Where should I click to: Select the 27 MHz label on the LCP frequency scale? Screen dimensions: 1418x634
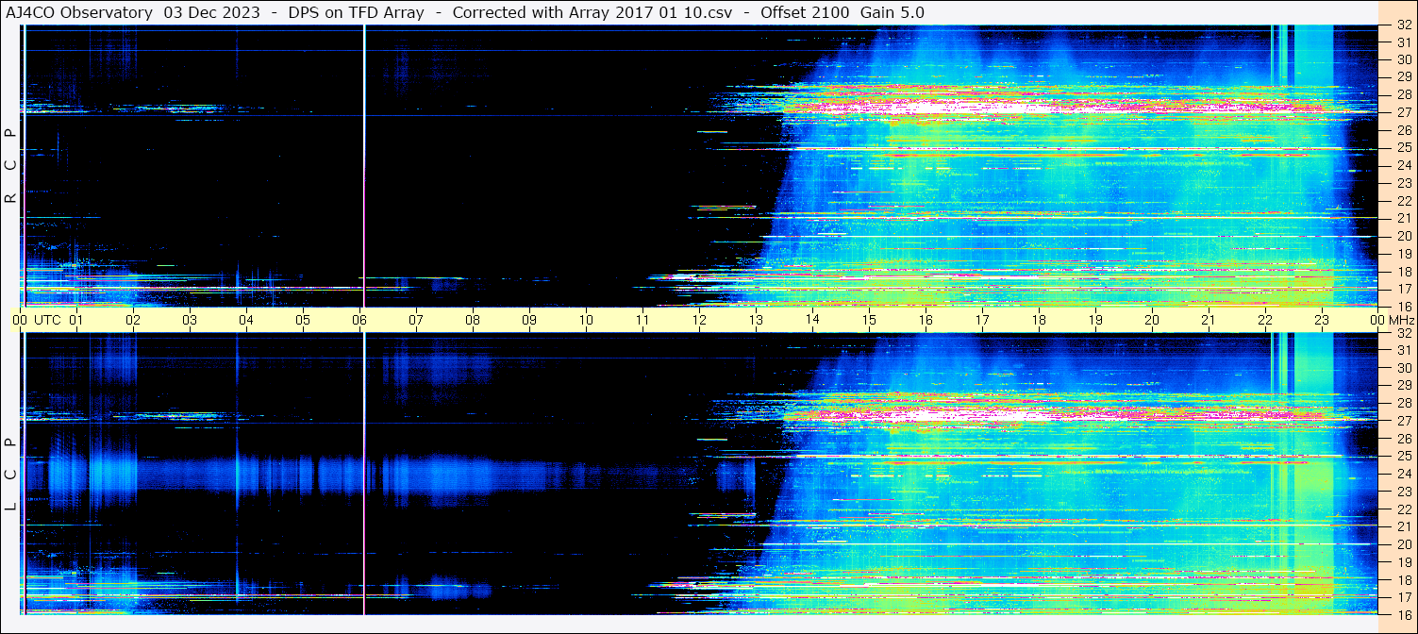pos(1403,421)
